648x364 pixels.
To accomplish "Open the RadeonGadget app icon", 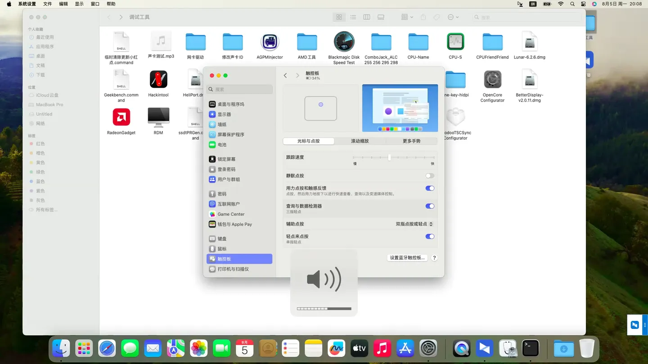I will 121,118.
